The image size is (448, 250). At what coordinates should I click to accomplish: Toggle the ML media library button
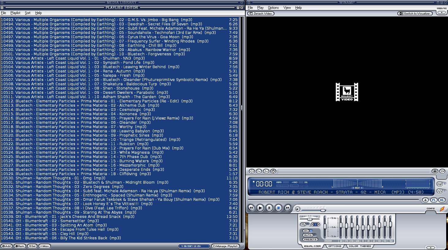442,200
